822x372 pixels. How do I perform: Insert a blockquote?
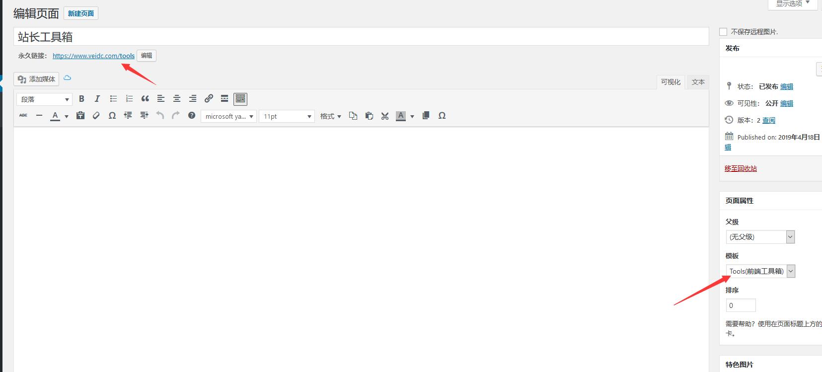(x=145, y=99)
